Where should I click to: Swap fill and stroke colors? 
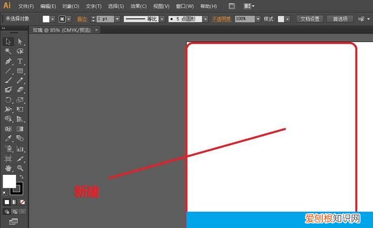coord(21,176)
